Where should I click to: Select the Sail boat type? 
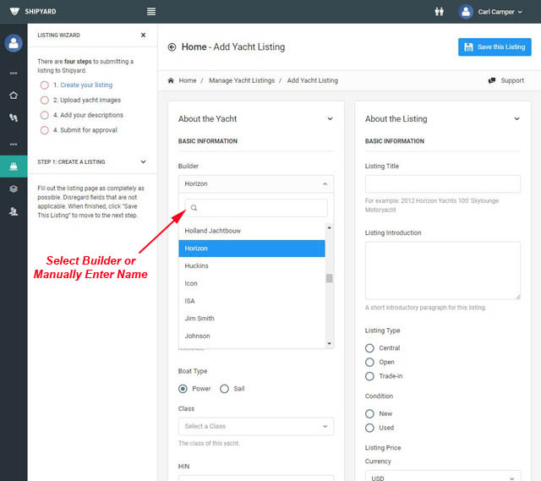tap(224, 389)
